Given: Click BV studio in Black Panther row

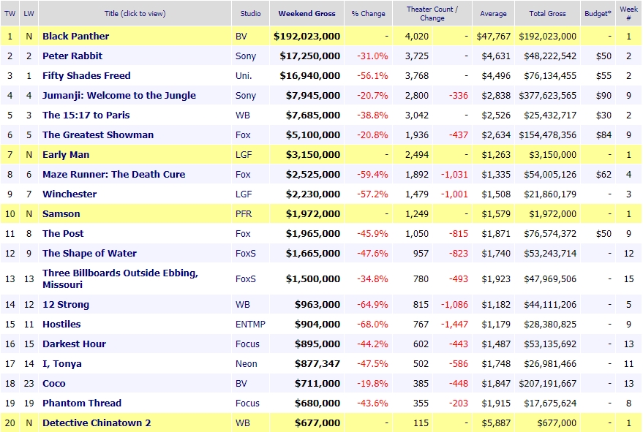Looking at the screenshot, I should tap(241, 36).
